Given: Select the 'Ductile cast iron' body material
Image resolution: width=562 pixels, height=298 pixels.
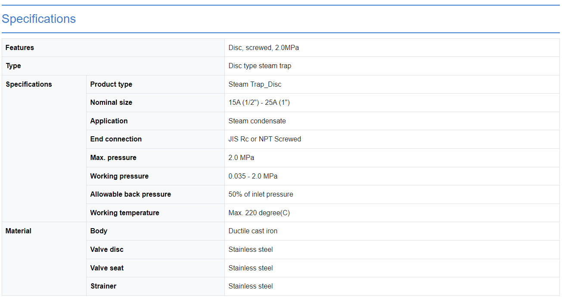Looking at the screenshot, I should tap(253, 231).
